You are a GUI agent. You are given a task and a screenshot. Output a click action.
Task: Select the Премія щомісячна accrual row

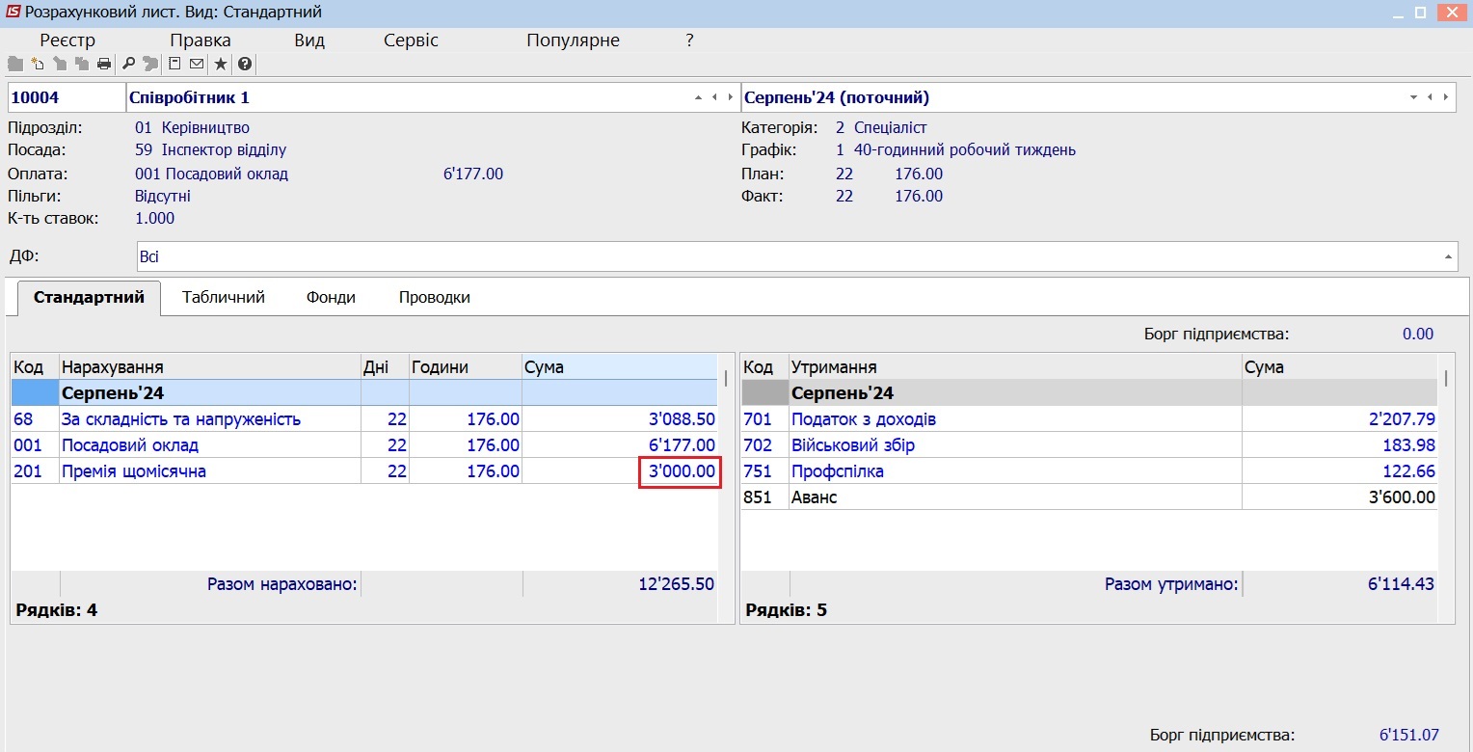point(364,471)
